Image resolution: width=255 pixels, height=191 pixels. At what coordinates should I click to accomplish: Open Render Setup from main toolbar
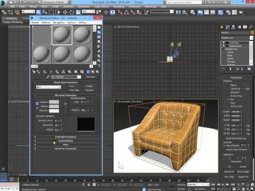pyautogui.click(x=228, y=12)
